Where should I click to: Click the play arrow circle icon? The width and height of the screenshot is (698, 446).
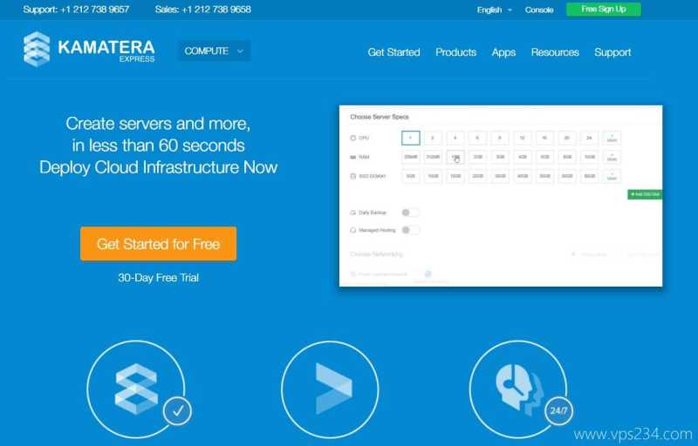[x=329, y=384]
